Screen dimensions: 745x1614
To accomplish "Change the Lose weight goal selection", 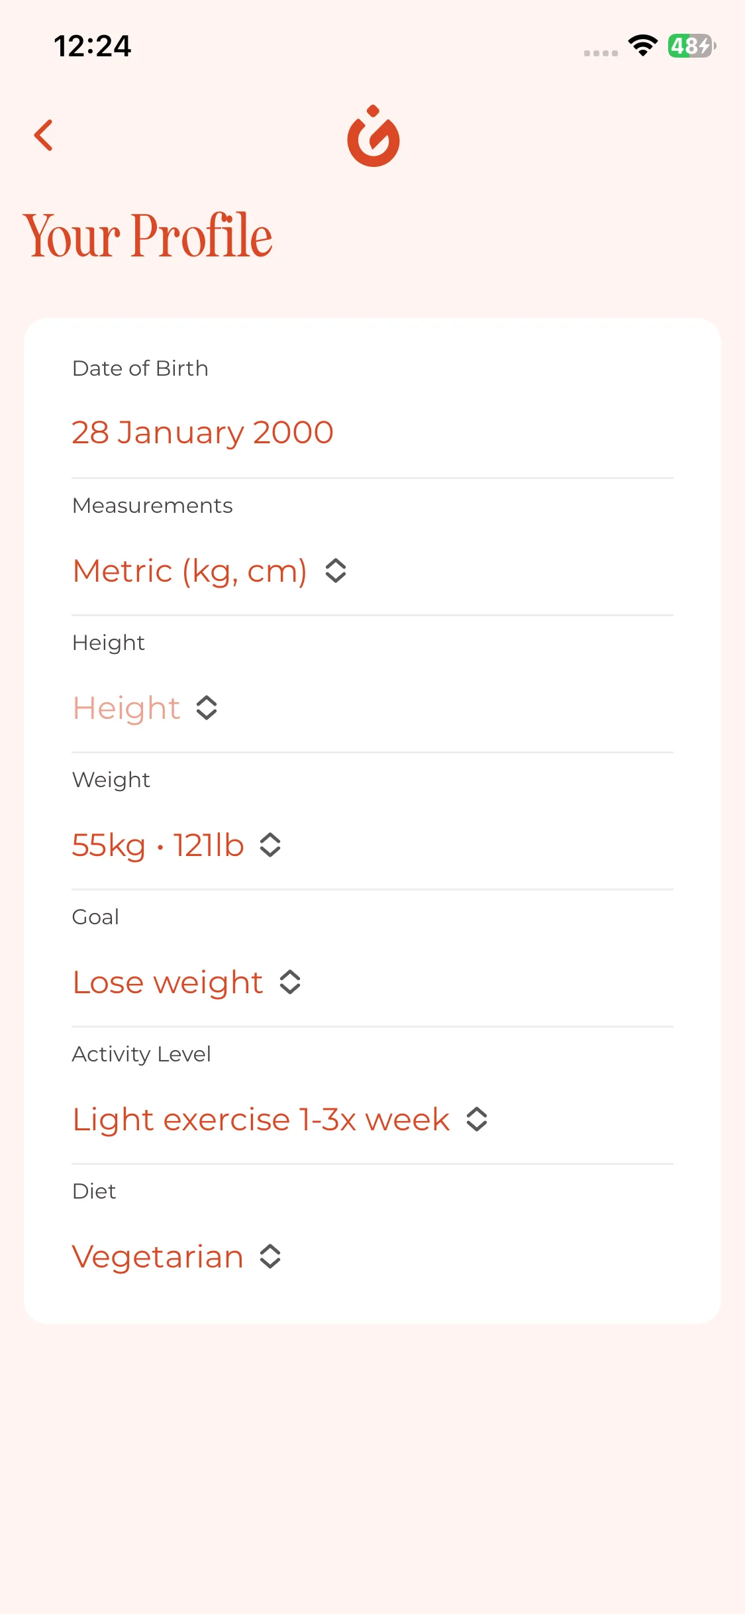I will [168, 983].
